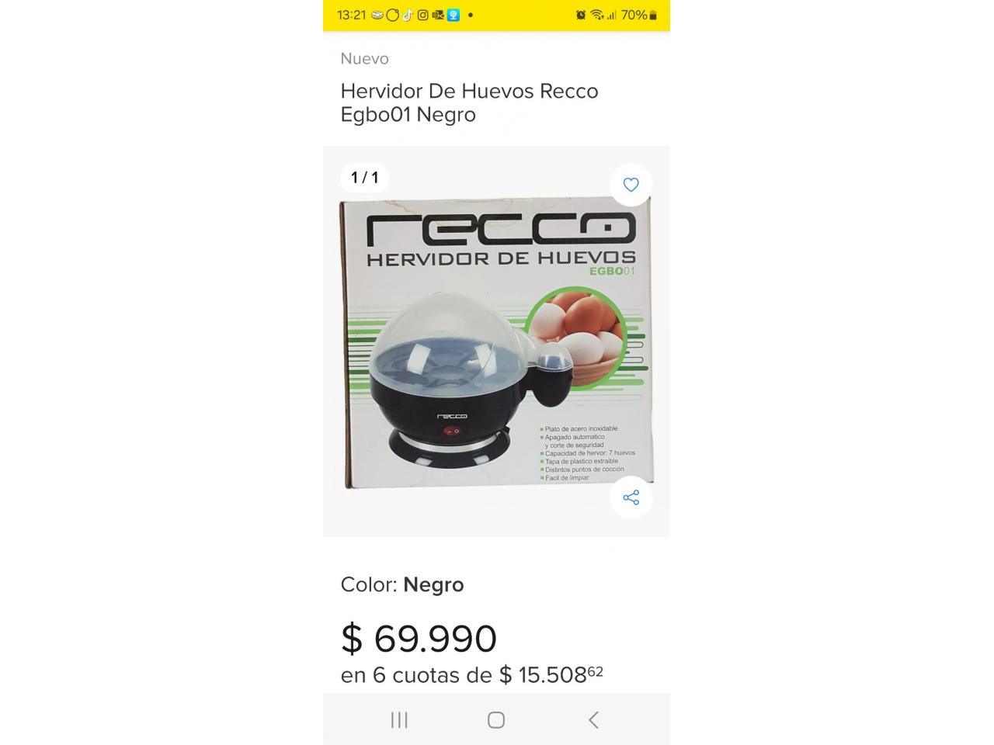This screenshot has height=745, width=994.
Task: Tap the TikTok notification icon
Action: 408,15
